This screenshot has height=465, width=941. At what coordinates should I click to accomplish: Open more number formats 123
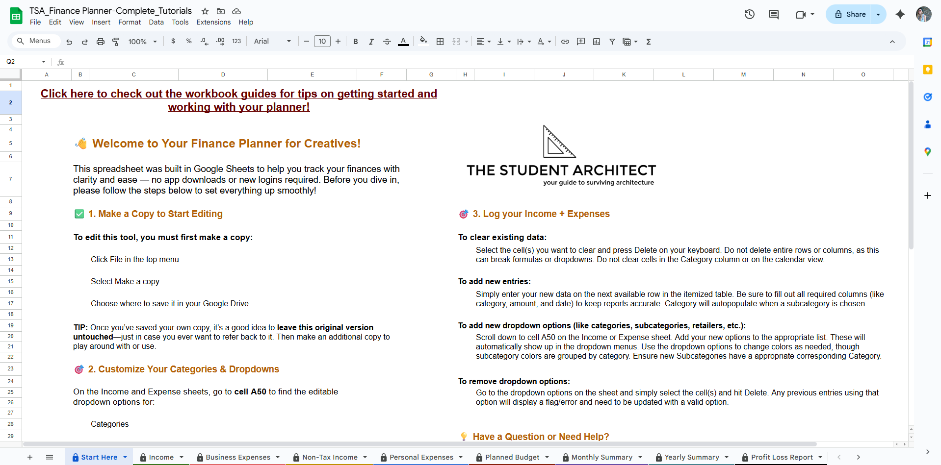click(x=236, y=41)
